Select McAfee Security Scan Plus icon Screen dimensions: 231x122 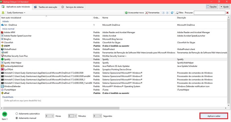[x=2, y=56]
